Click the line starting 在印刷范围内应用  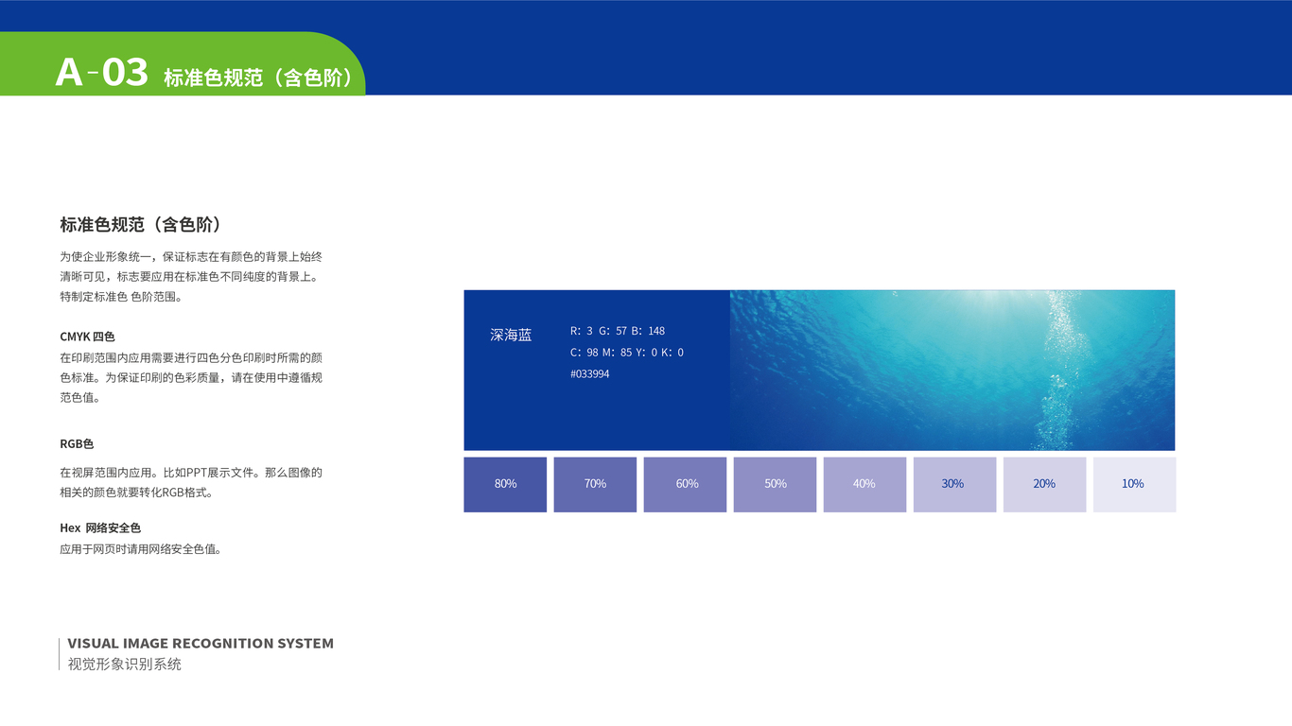191,358
